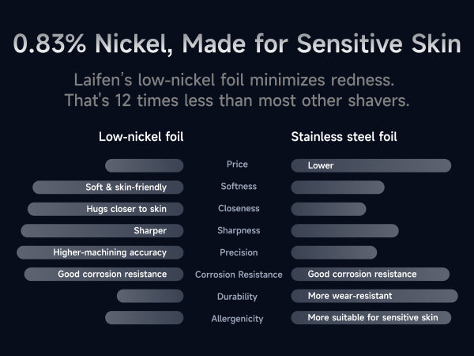Select the "Stainless steel foil" column header
This screenshot has width=474, height=356.
coord(344,136)
